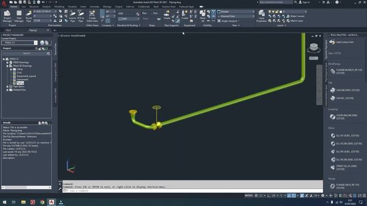The width and height of the screenshot is (367, 206).
Task: Click the search magnifier in title bar
Action: [296, 2]
